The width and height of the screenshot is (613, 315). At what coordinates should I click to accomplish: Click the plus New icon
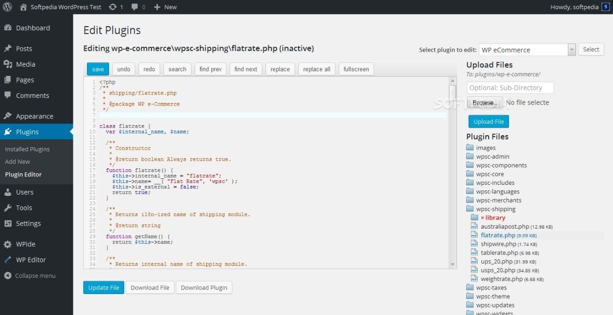[157, 7]
